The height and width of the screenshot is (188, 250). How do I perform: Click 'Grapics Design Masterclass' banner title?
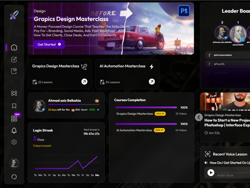(71, 19)
